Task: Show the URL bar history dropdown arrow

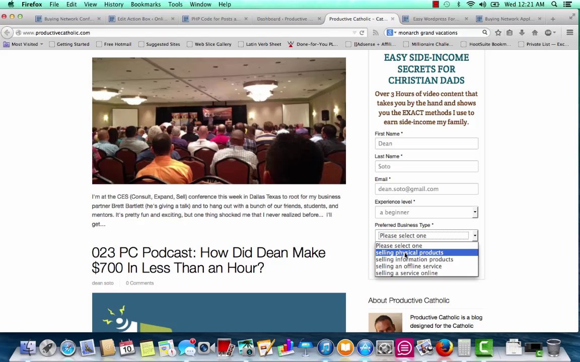Action: (354, 33)
